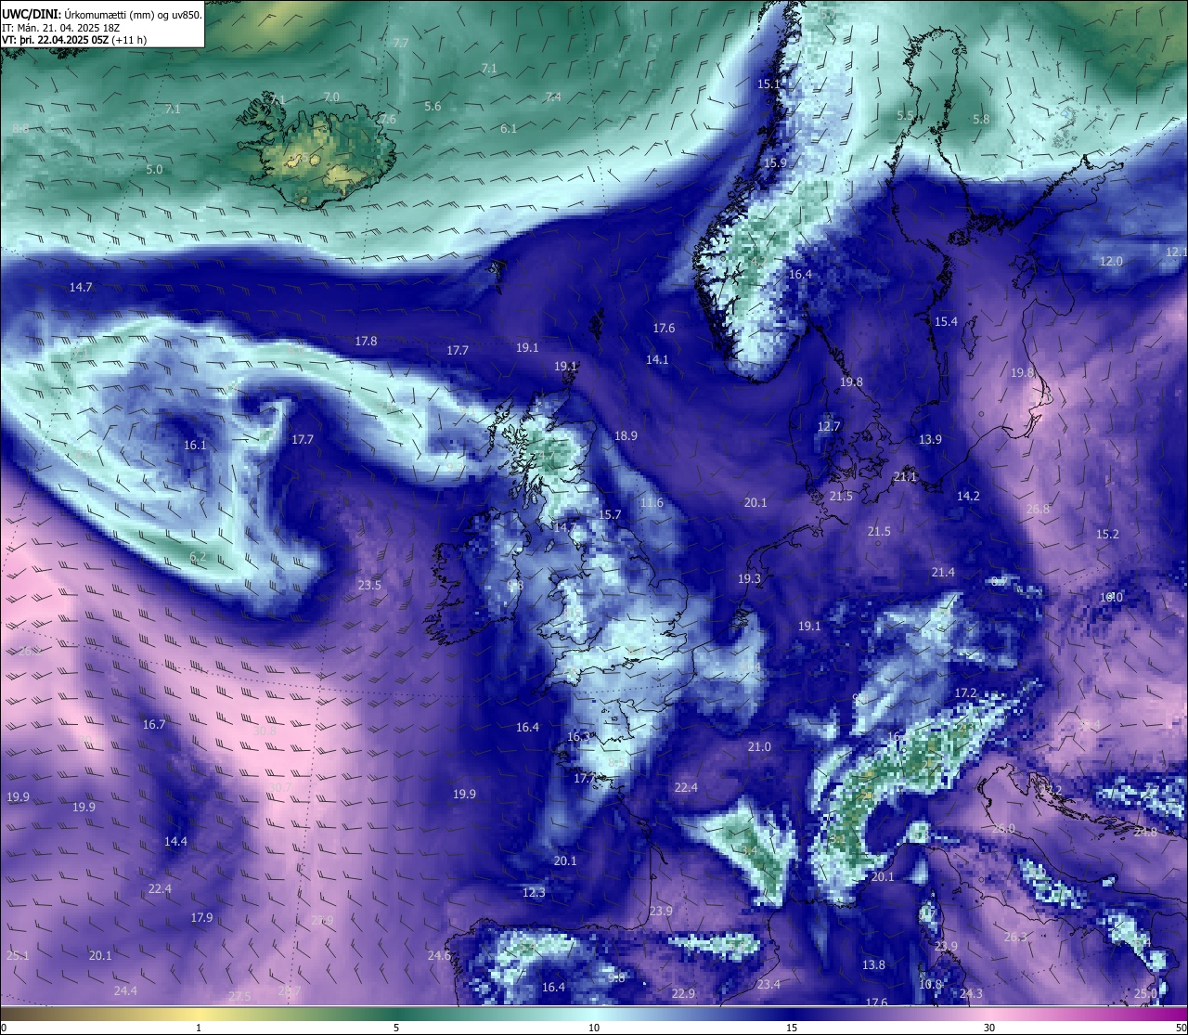Click the value 12.7 over Jutland
This screenshot has width=1188, height=1035.
[x=829, y=426]
